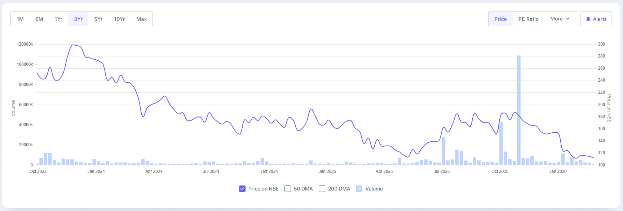The image size is (623, 211).
Task: Click the Oct 2025 volume spike bar
Action: (501, 144)
